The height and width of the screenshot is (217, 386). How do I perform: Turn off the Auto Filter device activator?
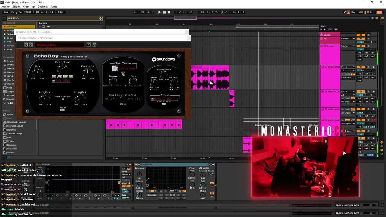pyautogui.click(x=136, y=165)
